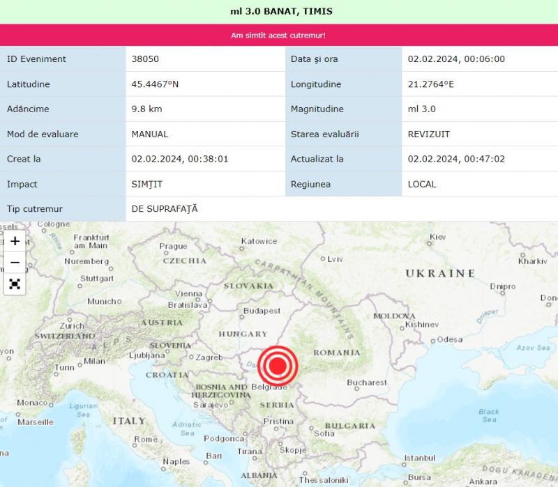Click the UKRAINE country label
This screenshot has height=487, width=558.
click(440, 274)
